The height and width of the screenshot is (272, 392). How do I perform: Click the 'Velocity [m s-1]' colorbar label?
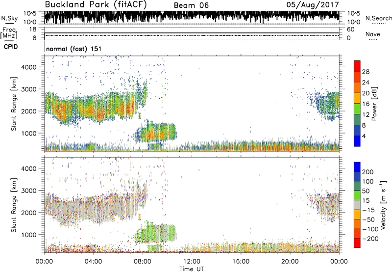(383, 205)
